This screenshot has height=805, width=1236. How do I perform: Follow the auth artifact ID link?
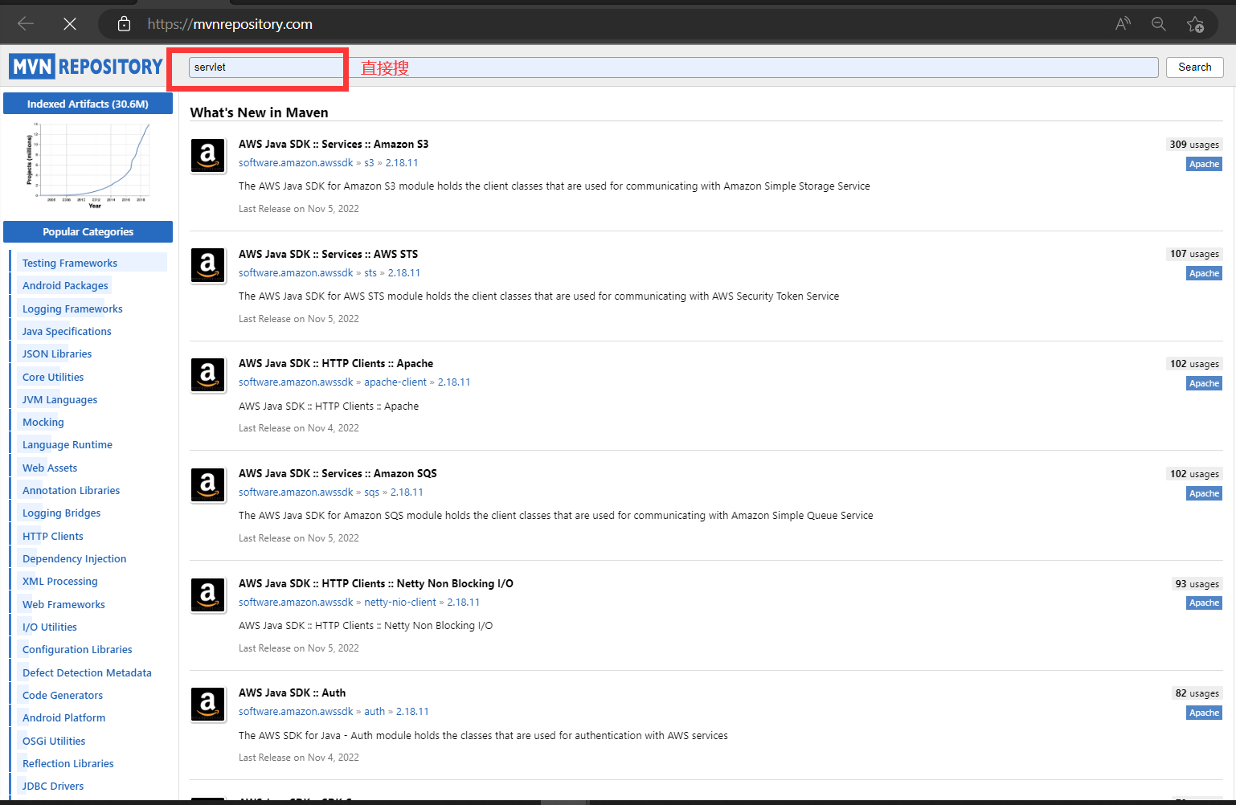[374, 711]
